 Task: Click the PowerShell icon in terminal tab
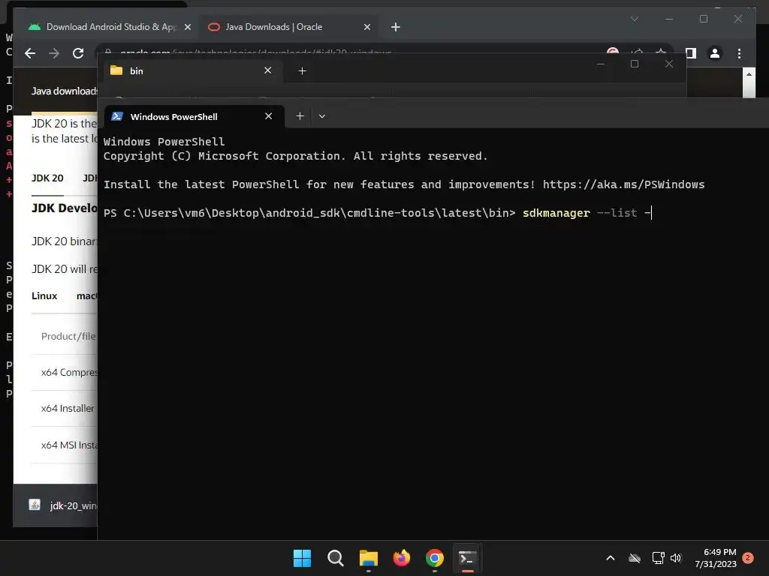pyautogui.click(x=116, y=116)
